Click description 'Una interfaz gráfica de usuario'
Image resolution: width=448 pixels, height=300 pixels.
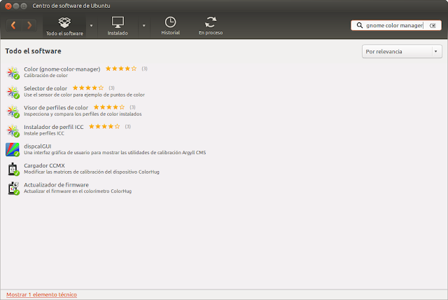[x=115, y=153]
